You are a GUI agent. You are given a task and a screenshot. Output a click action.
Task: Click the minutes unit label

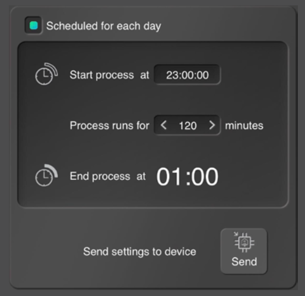244,126
